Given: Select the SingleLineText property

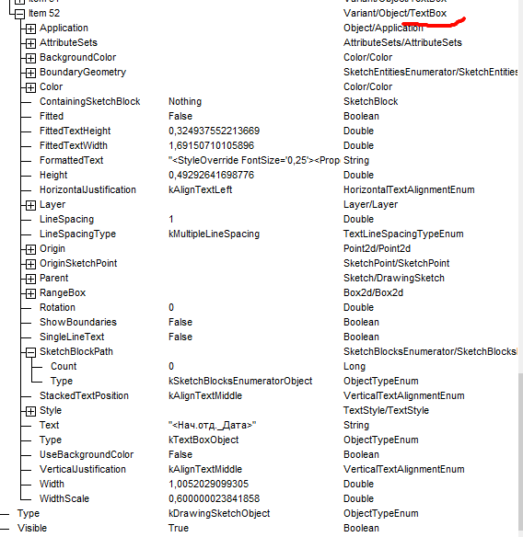Looking at the screenshot, I should click(72, 337).
